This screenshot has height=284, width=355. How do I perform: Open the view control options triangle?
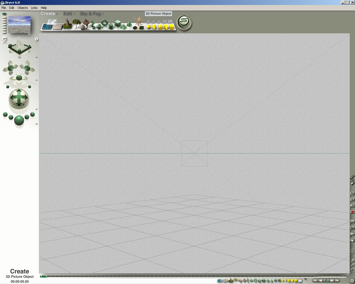36,57
